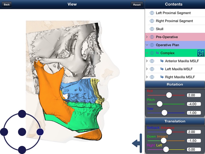
Task: Click the center dot of view navigator
Action: point(22,132)
